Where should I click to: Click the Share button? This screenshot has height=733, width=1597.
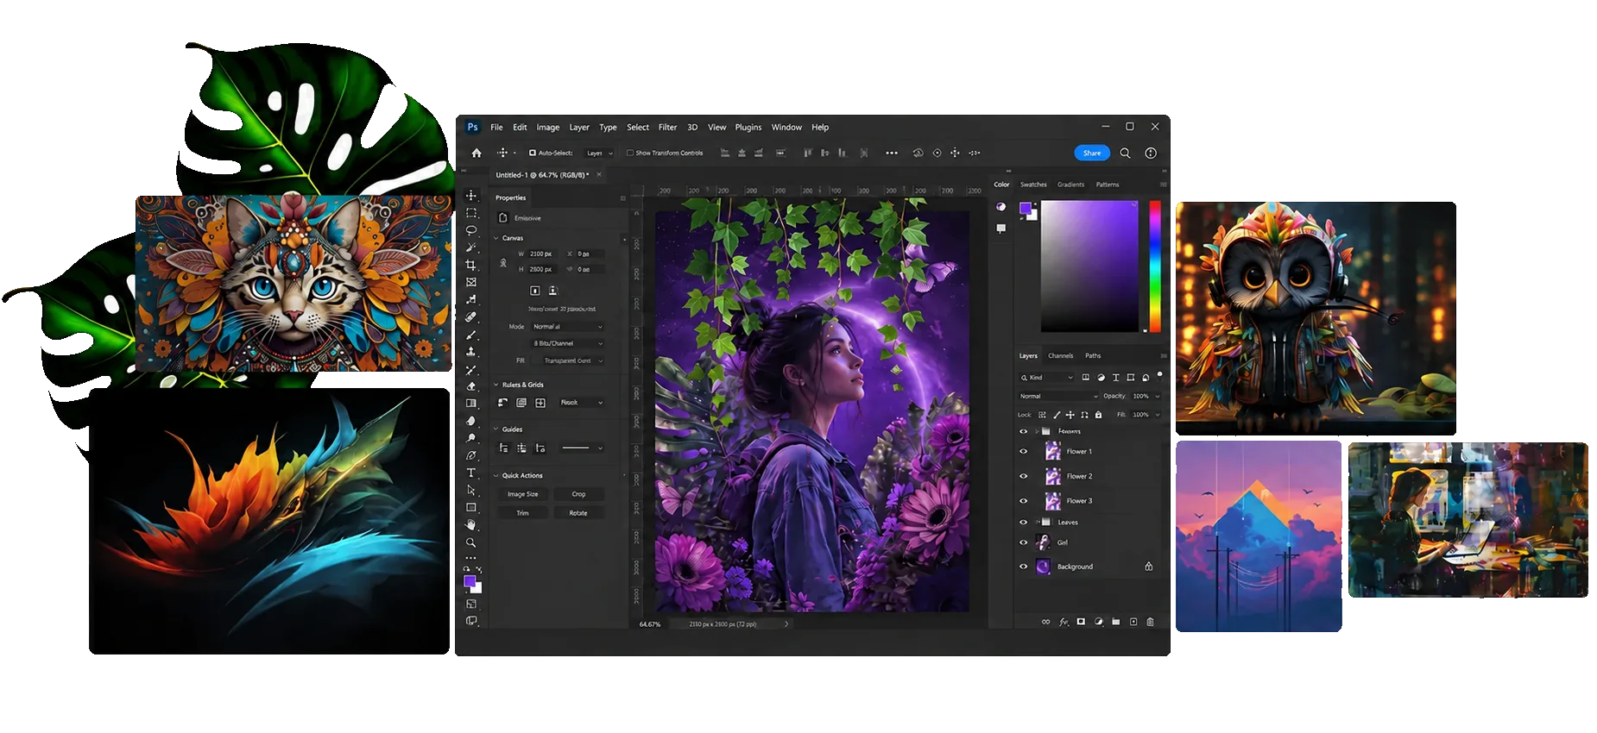pos(1092,153)
